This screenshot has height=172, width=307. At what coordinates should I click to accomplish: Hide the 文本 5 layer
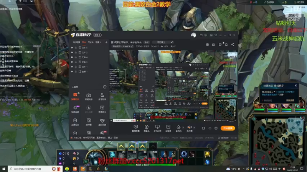point(72,48)
